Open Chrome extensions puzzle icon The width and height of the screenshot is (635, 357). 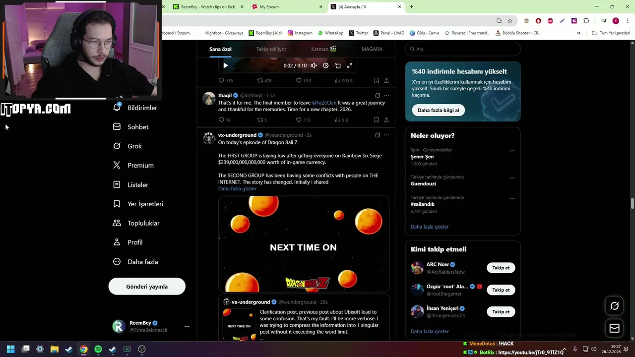point(586,21)
